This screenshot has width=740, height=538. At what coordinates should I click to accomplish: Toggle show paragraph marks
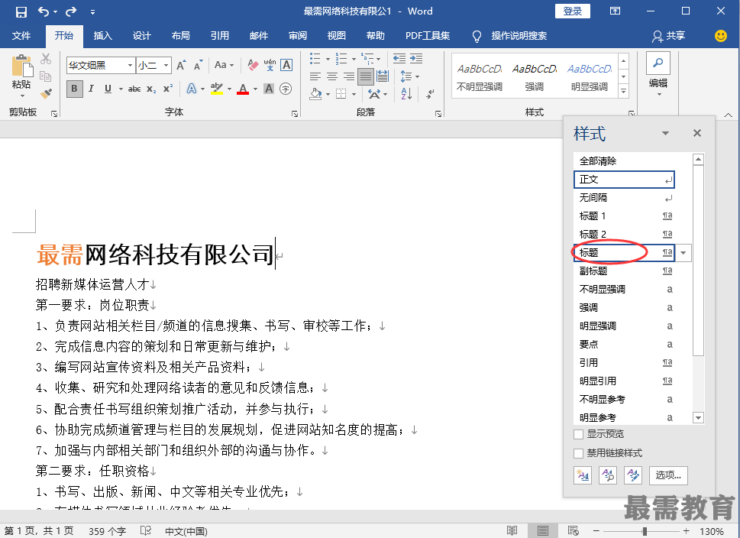[x=430, y=93]
